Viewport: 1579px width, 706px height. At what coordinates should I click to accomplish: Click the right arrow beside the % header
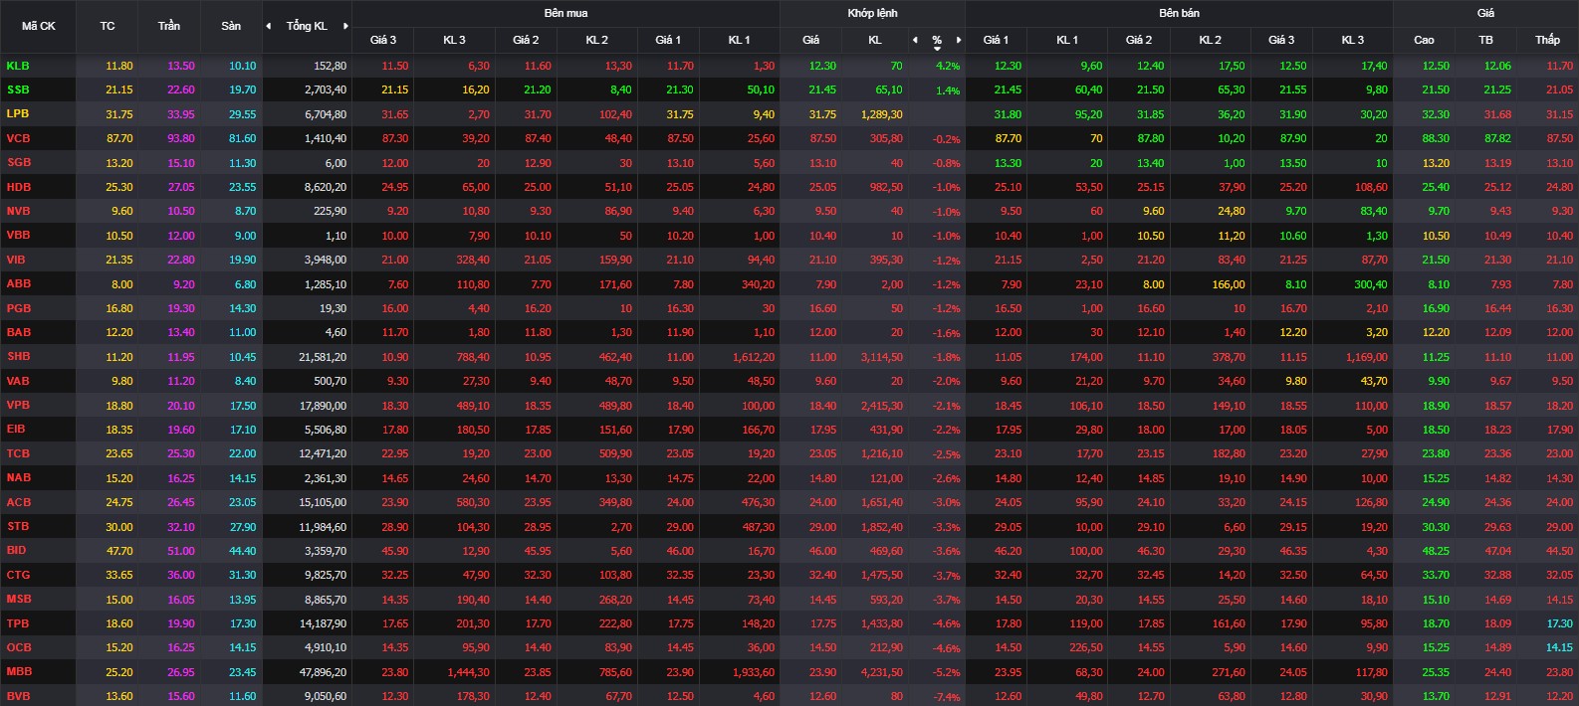pos(959,40)
